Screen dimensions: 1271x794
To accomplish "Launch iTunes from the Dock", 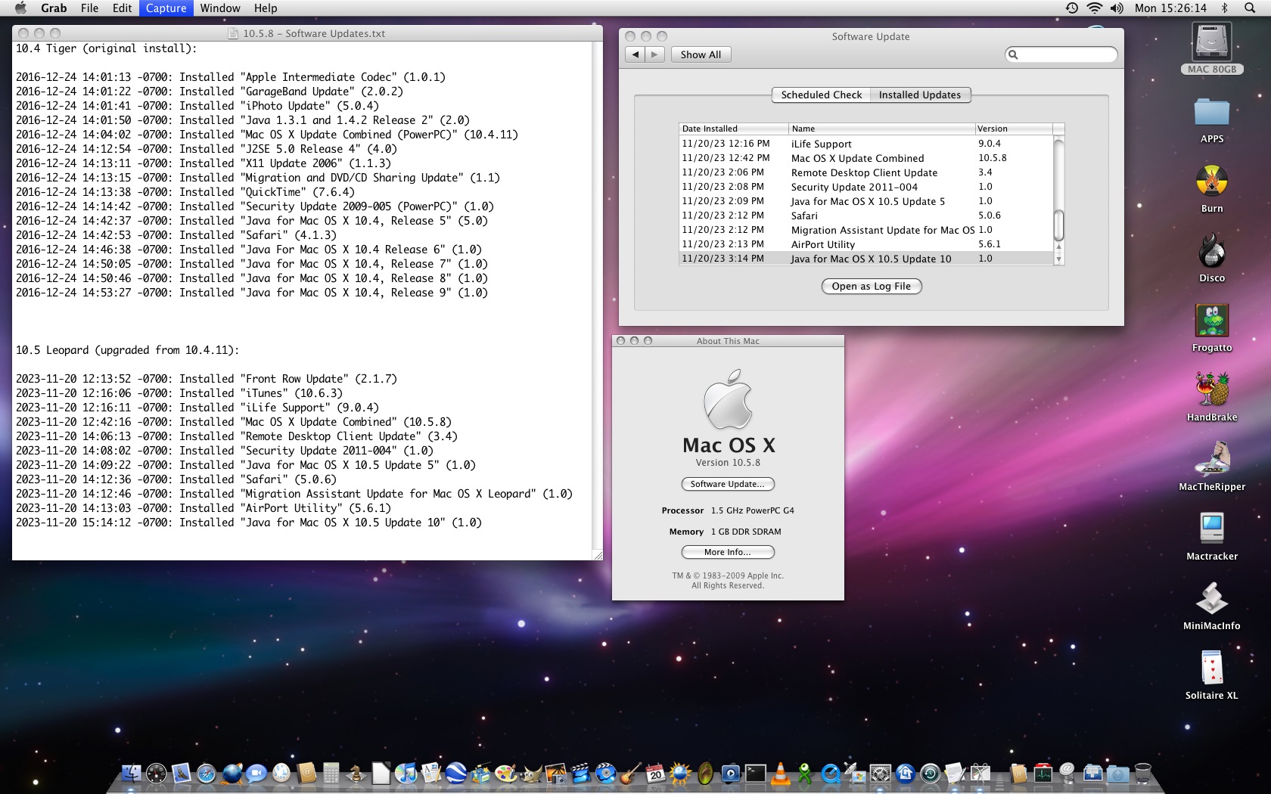I will tap(406, 774).
